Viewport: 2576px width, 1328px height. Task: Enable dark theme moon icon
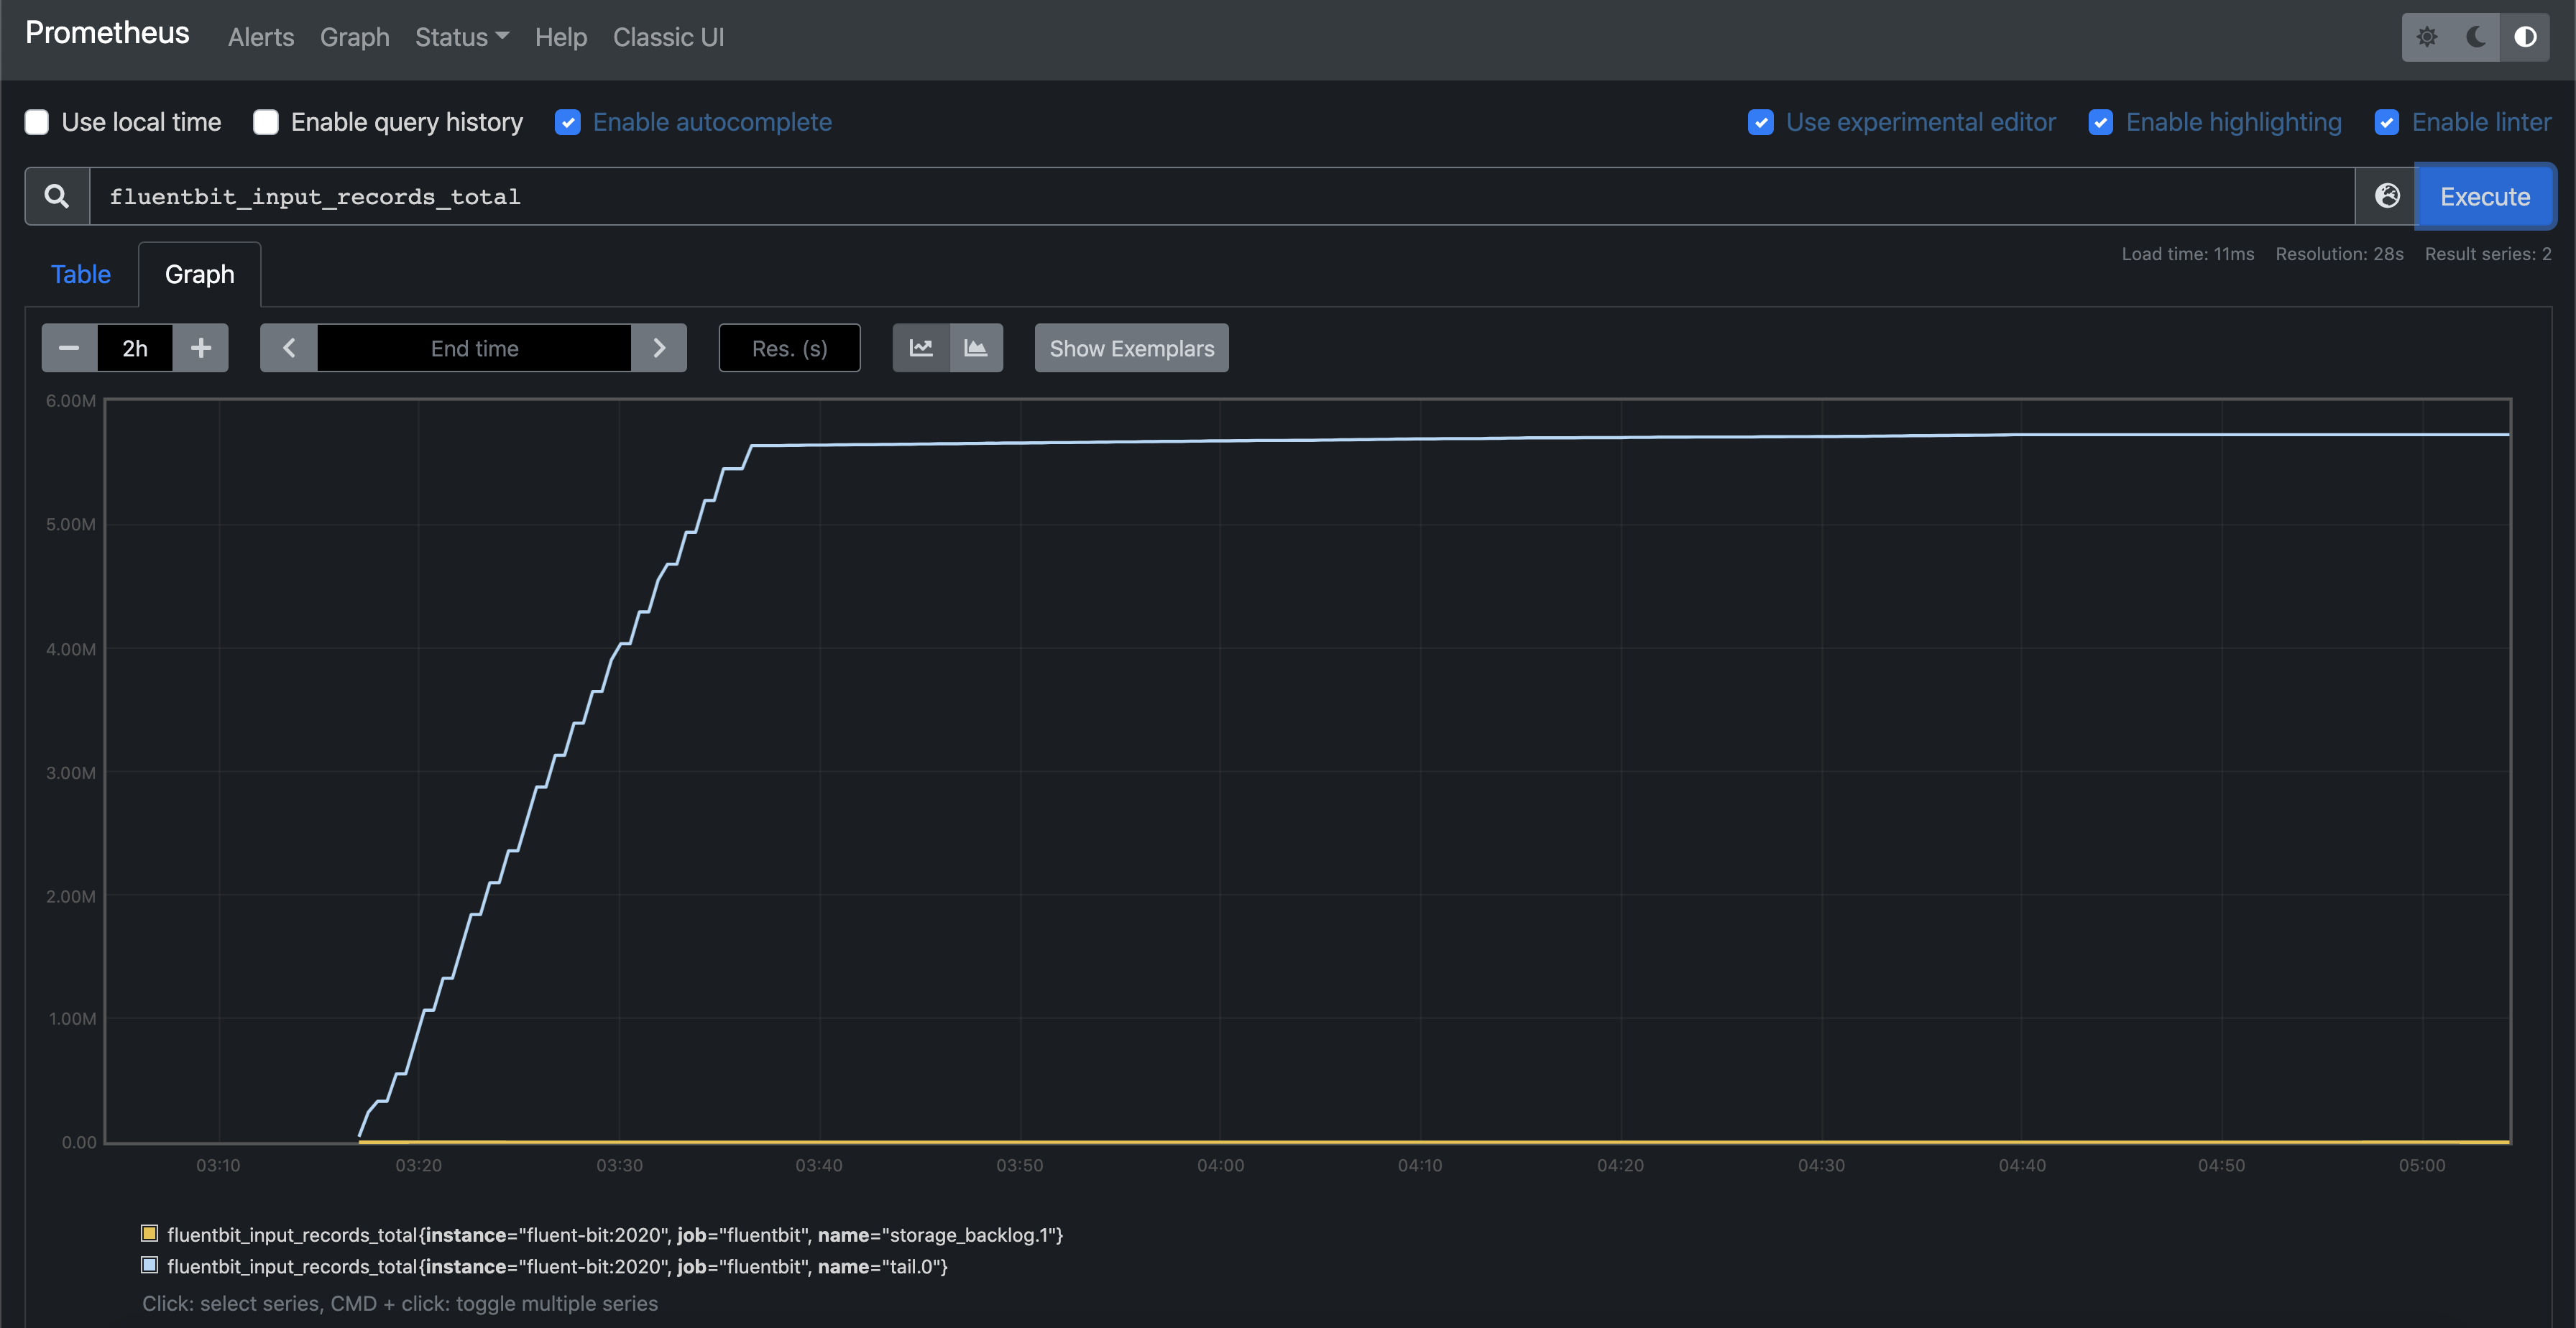pos(2475,37)
